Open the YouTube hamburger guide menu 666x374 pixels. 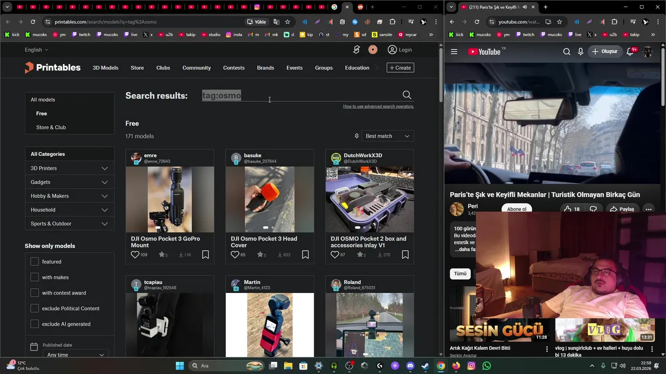[x=454, y=51]
